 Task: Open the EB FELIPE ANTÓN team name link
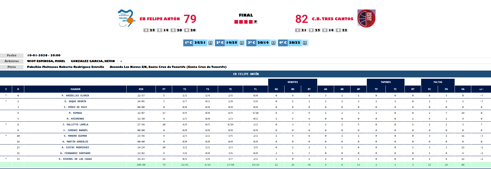160,19
